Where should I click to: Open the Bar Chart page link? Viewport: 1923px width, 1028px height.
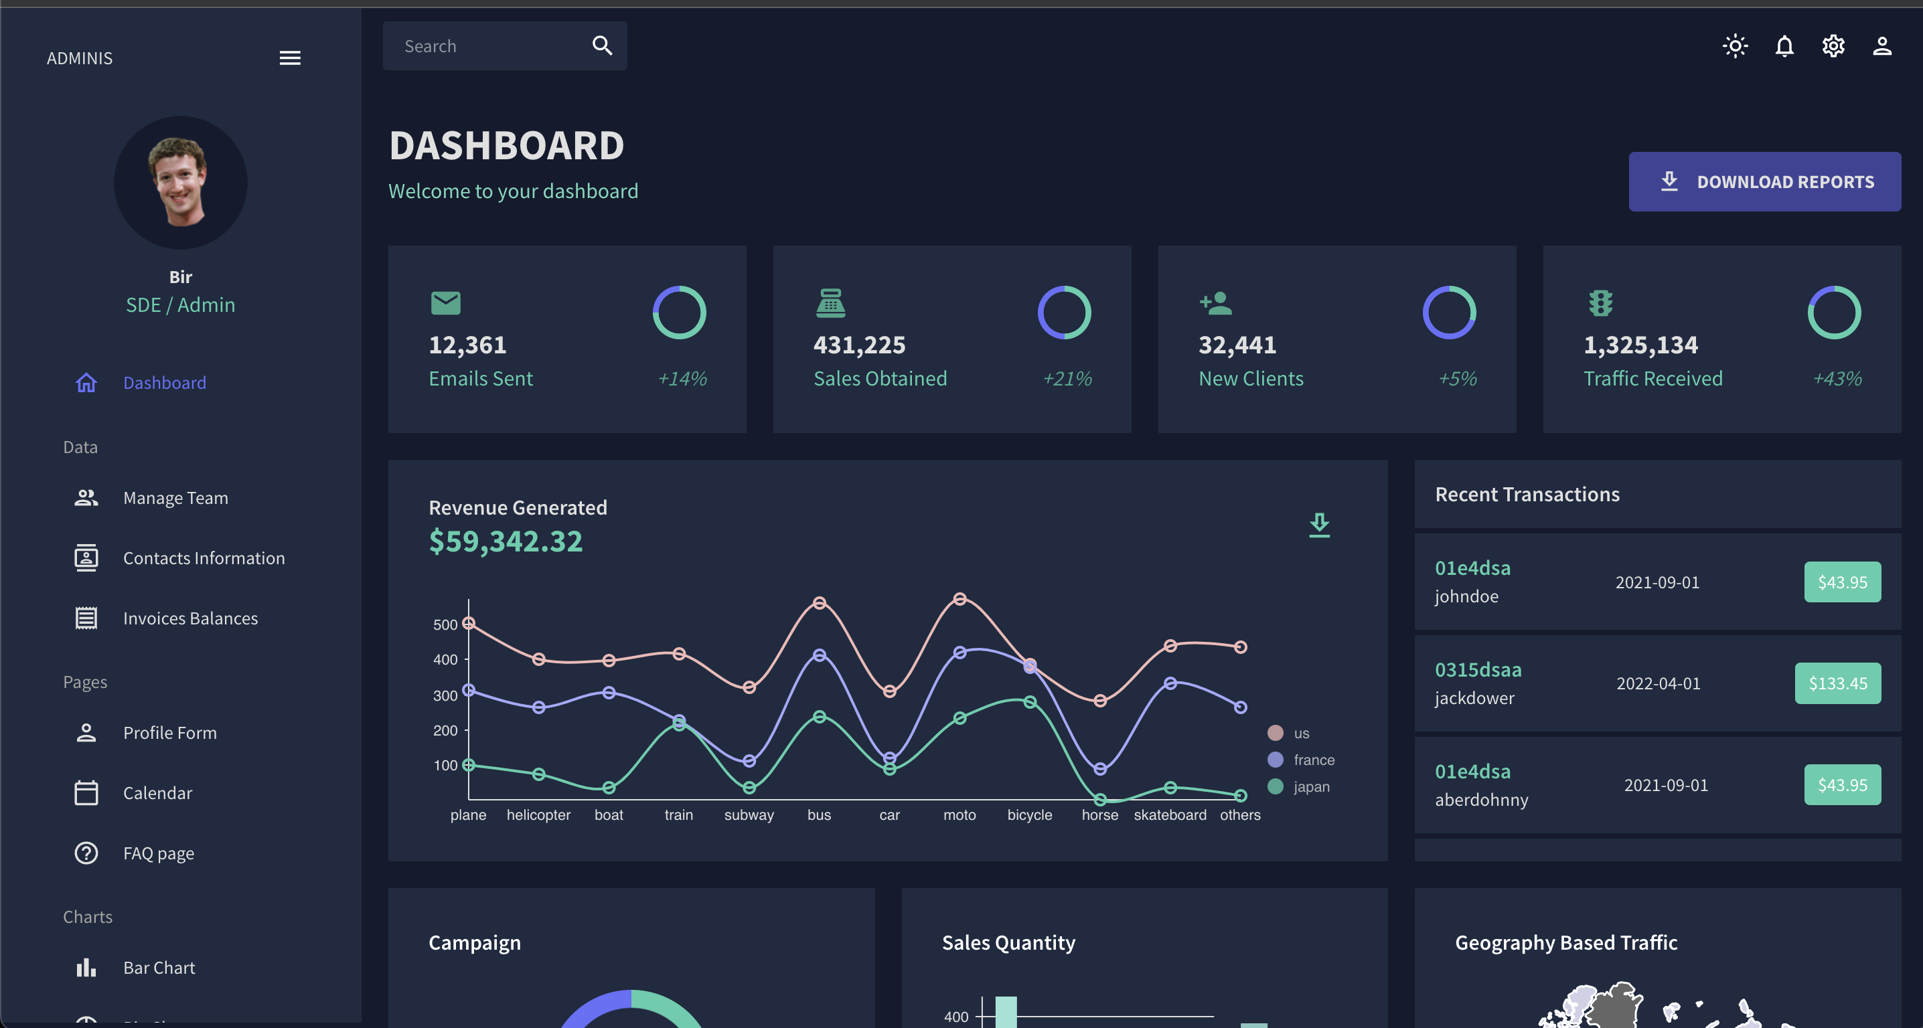pos(159,968)
